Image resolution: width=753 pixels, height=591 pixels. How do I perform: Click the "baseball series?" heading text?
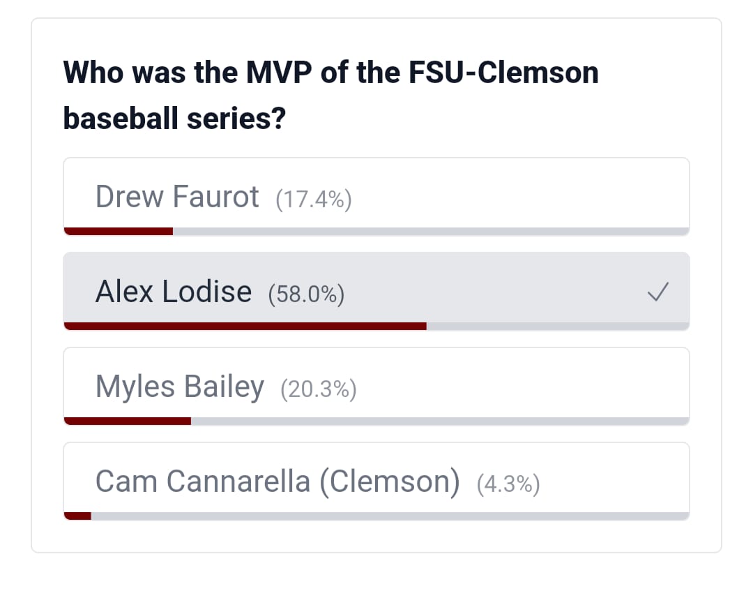pos(174,119)
